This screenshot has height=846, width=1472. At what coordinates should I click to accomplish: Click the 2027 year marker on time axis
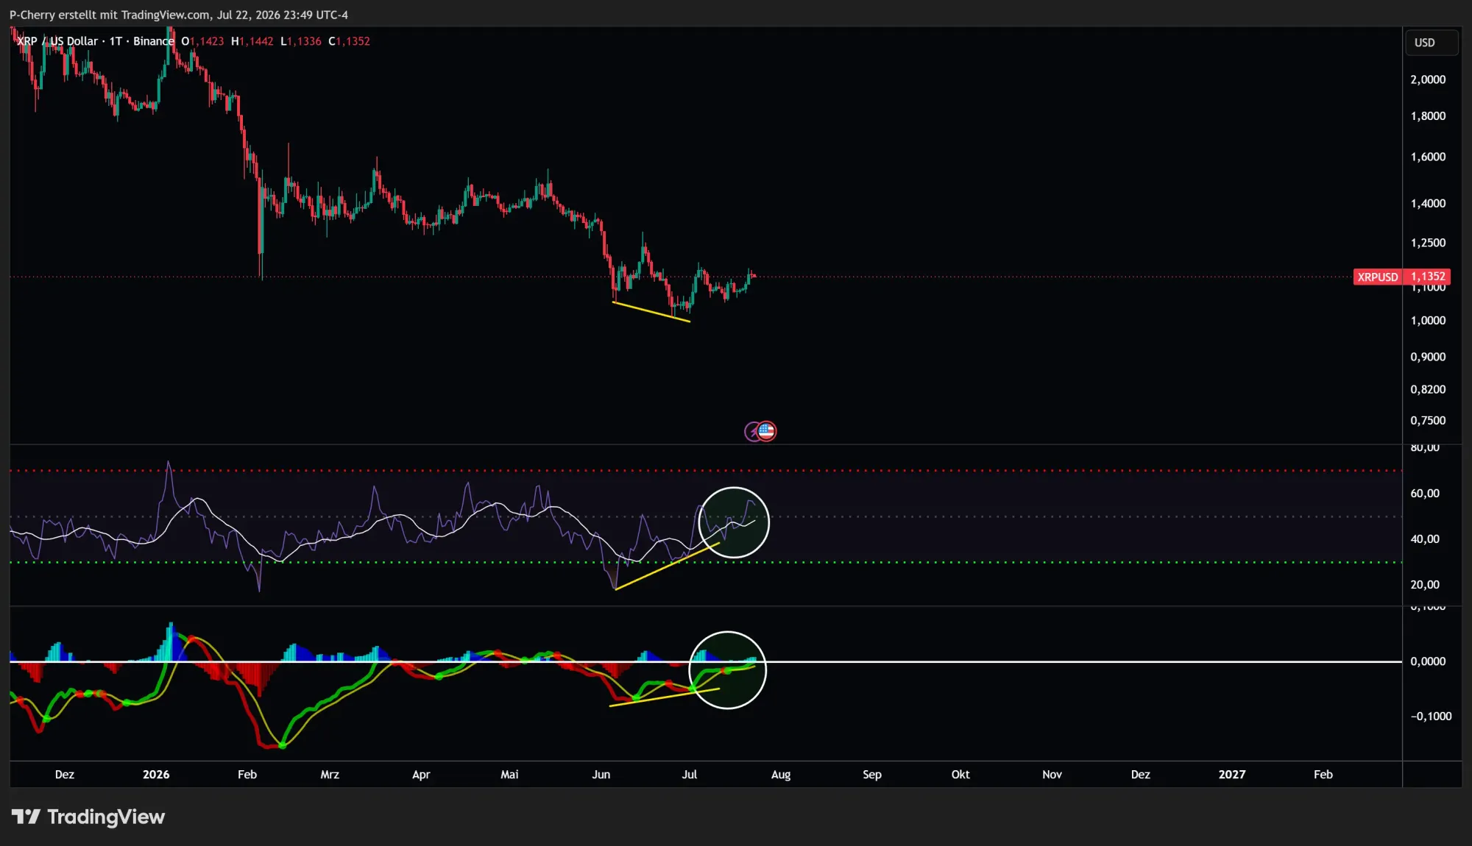(x=1232, y=775)
